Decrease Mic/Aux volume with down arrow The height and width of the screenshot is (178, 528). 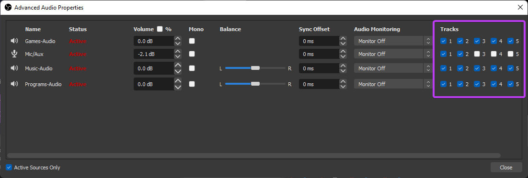pos(178,56)
